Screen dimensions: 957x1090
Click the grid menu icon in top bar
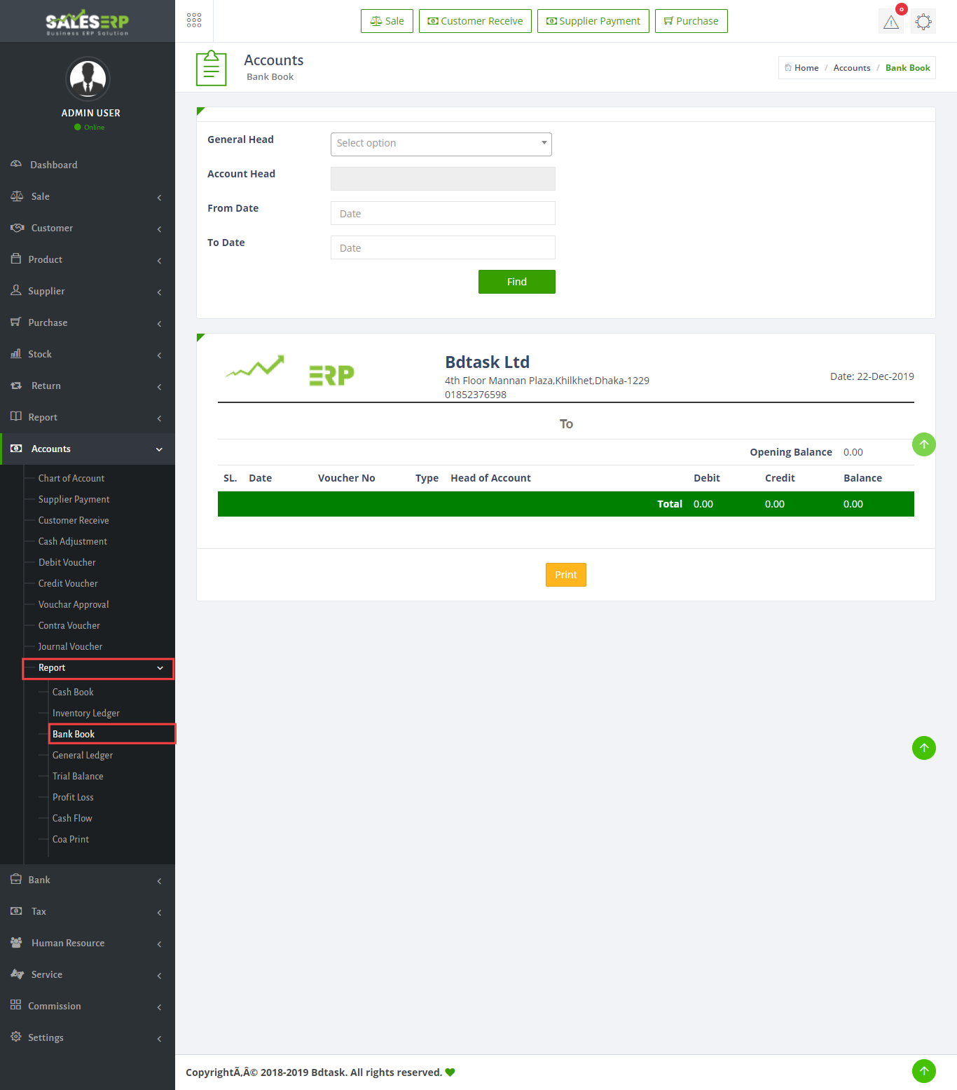pos(194,20)
